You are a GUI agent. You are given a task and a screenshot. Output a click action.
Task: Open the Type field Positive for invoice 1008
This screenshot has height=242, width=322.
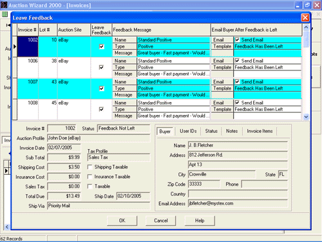(x=173, y=109)
